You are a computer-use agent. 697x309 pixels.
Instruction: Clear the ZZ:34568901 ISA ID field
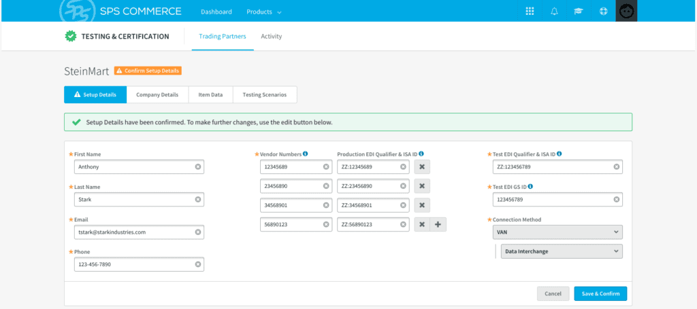(403, 205)
